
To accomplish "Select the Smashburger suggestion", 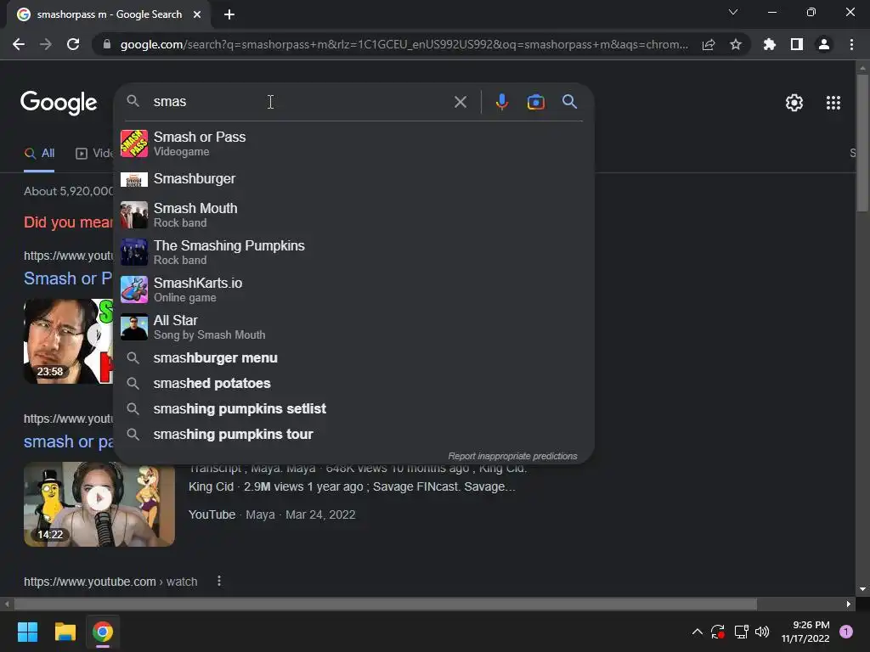I will (354, 179).
